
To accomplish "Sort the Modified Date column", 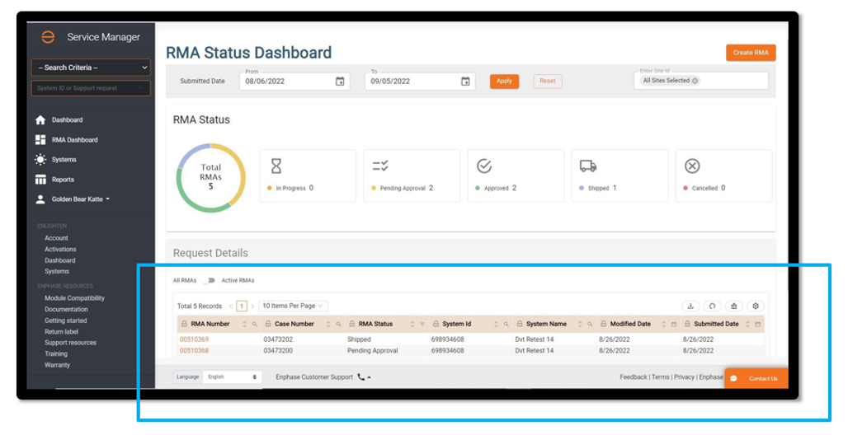I will click(x=663, y=325).
